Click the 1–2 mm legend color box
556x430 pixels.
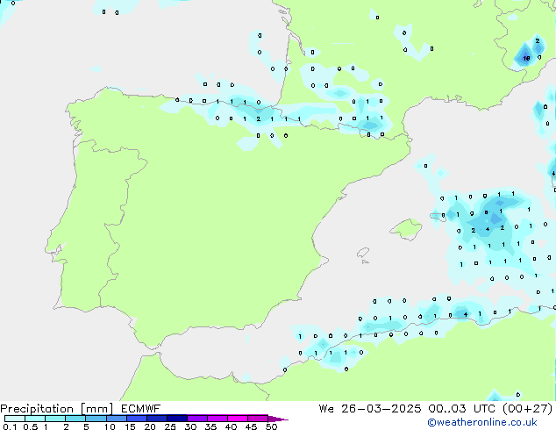click(x=55, y=419)
